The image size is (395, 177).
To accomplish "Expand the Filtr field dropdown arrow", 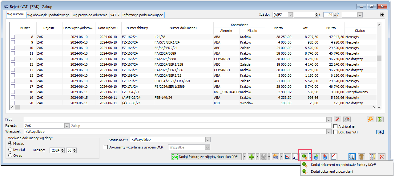I will (x=328, y=119).
